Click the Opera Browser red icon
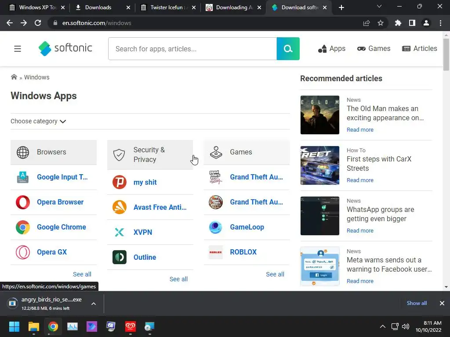 23,202
